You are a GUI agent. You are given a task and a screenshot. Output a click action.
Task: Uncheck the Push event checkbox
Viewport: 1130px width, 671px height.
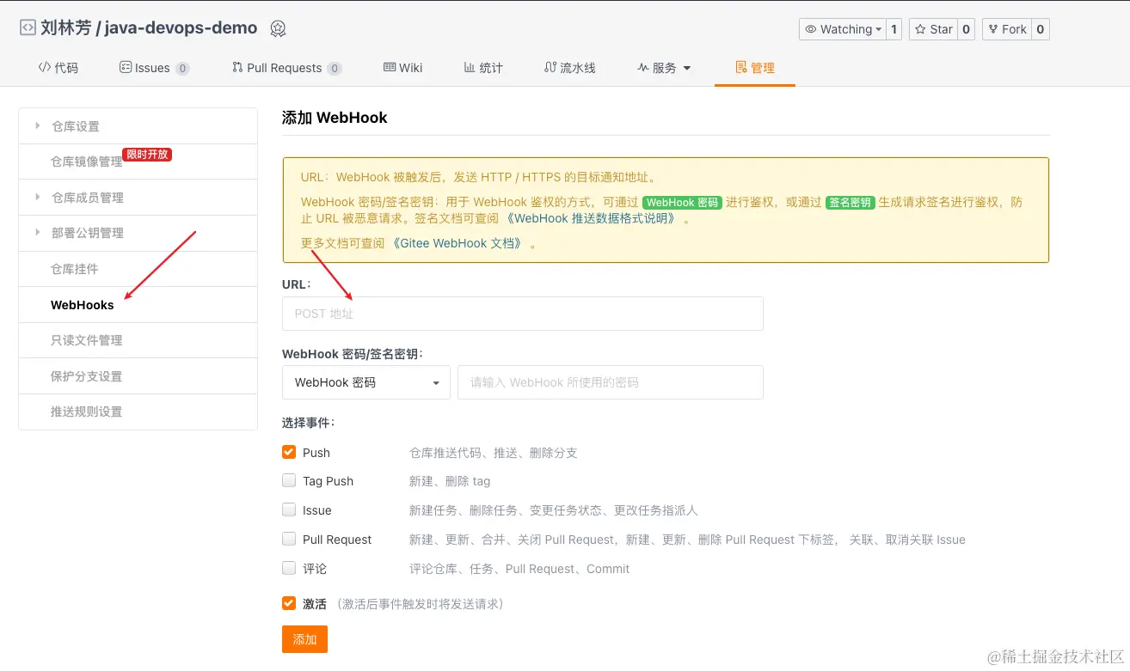point(289,452)
